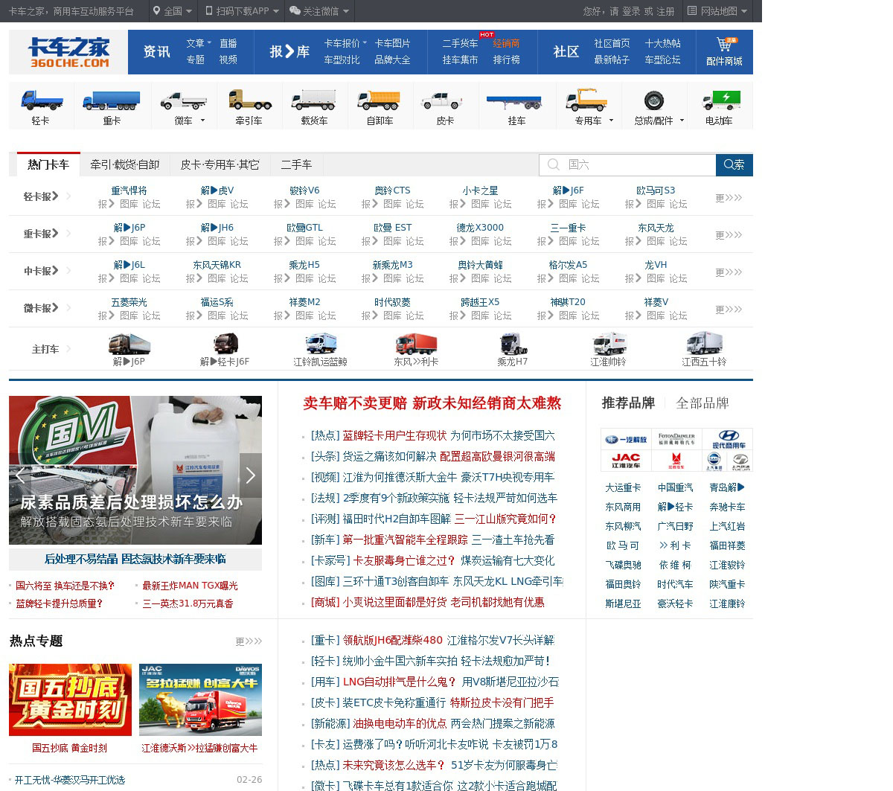893x791 pixels.
Task: Click the 解放J6P featured truck image
Action: pos(129,343)
